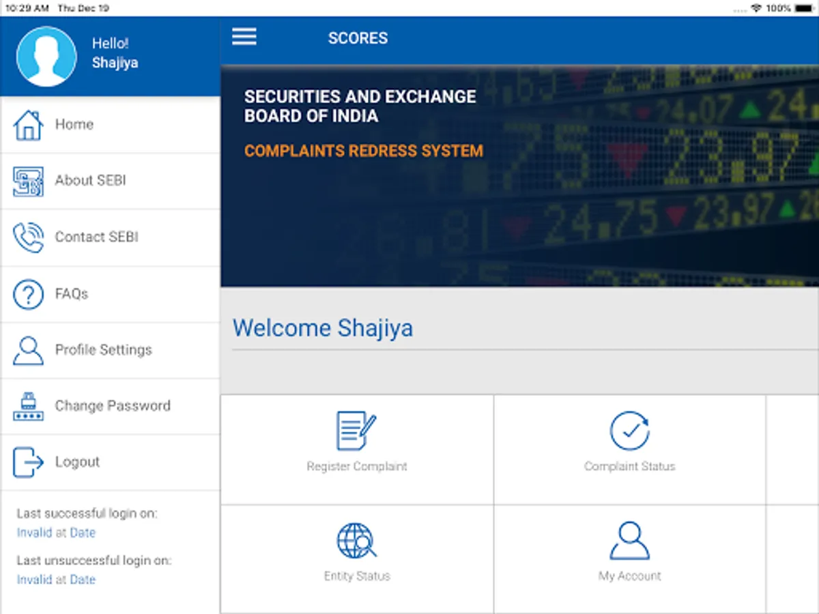
Task: Tap the user profile avatar
Action: tap(46, 57)
